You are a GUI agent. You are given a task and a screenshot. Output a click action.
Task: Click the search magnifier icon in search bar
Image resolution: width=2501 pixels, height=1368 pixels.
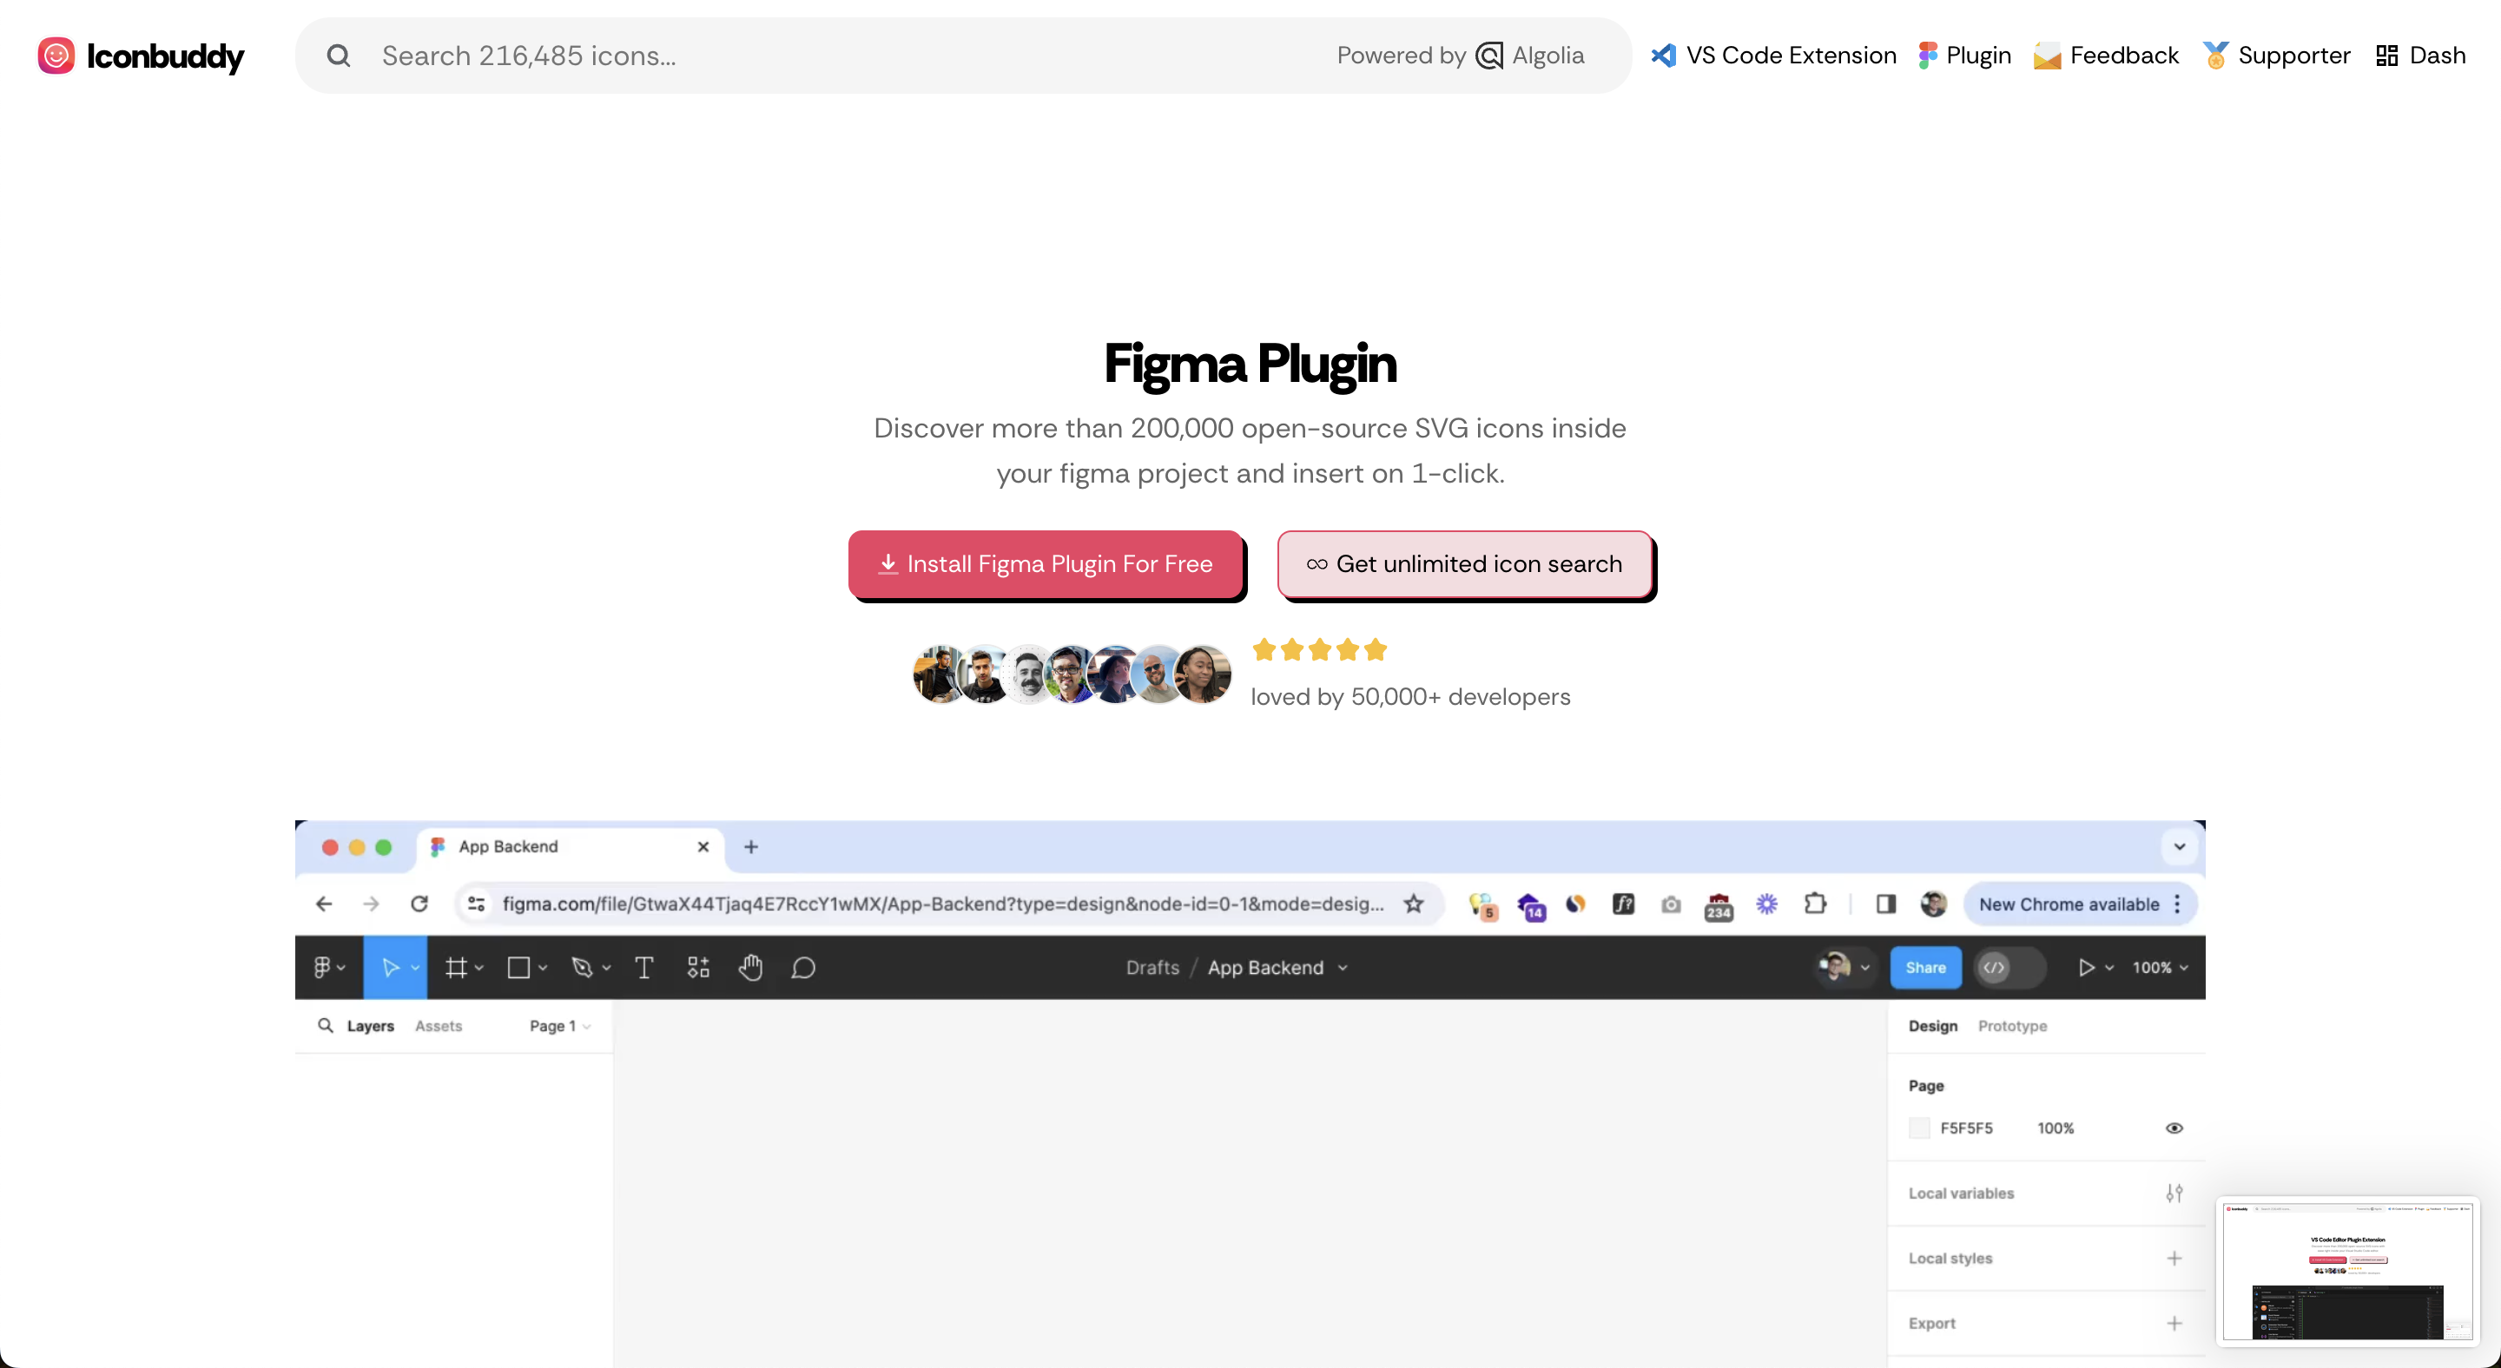coord(338,56)
